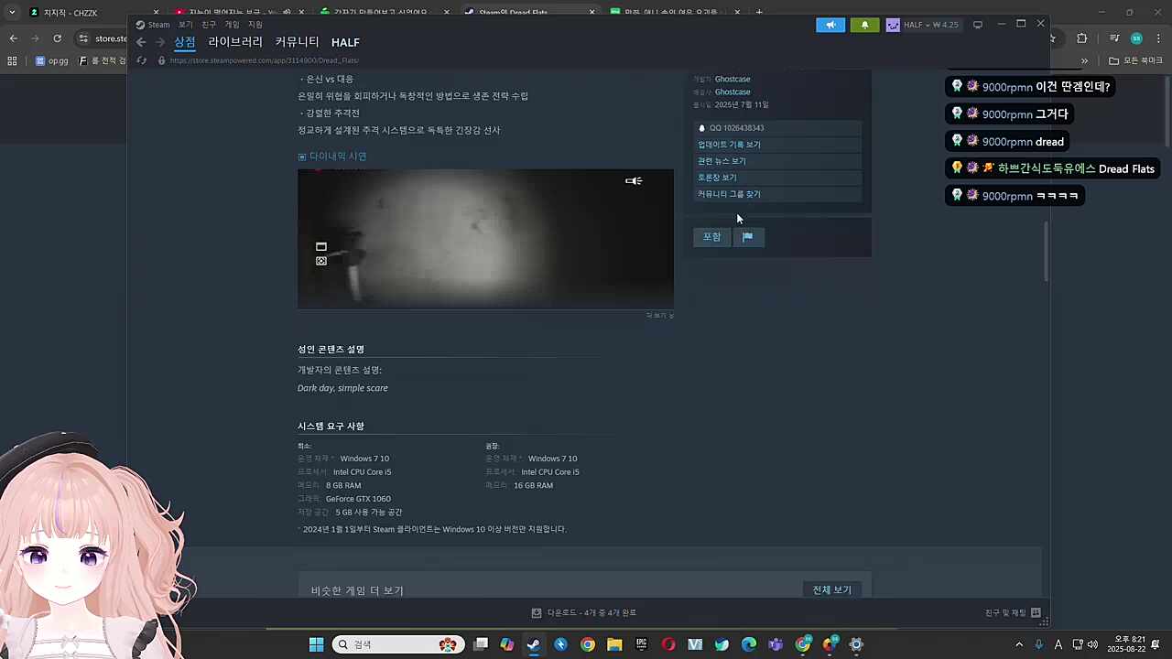Screen dimensions: 1172x659
Task: Show hidden system tray icons
Action: pyautogui.click(x=1019, y=644)
